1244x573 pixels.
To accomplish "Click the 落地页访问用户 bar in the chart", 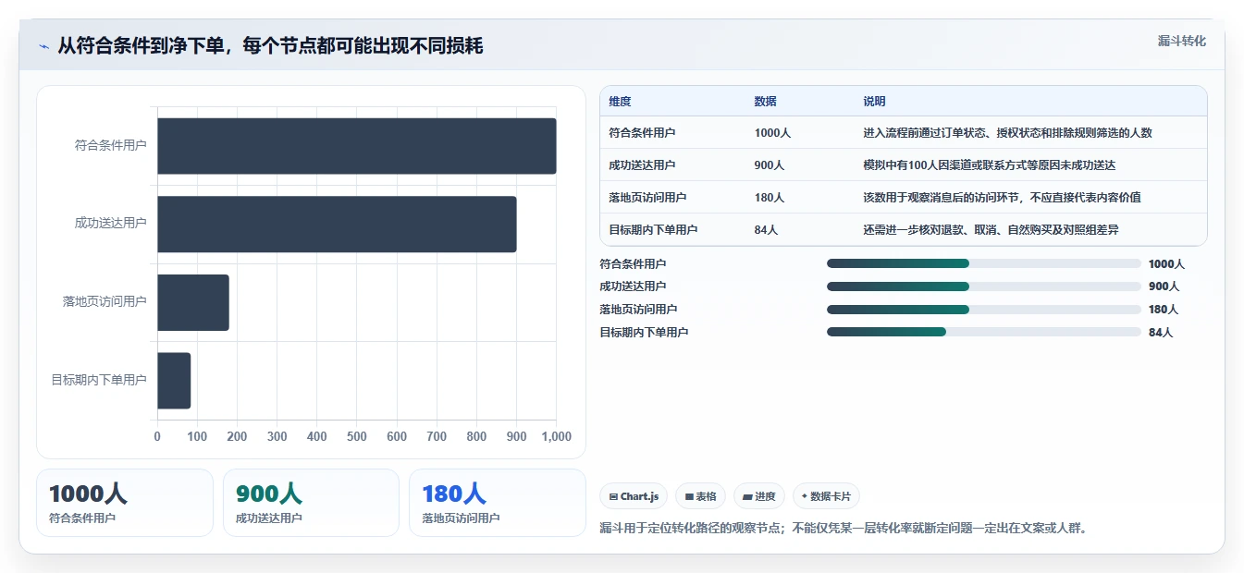I will pyautogui.click(x=193, y=302).
